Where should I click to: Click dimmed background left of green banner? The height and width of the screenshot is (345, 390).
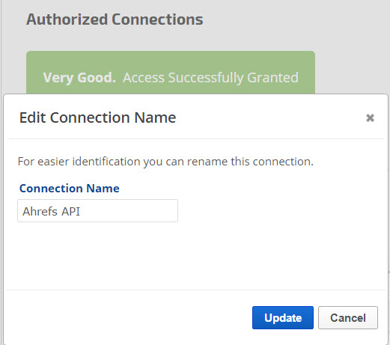13,73
